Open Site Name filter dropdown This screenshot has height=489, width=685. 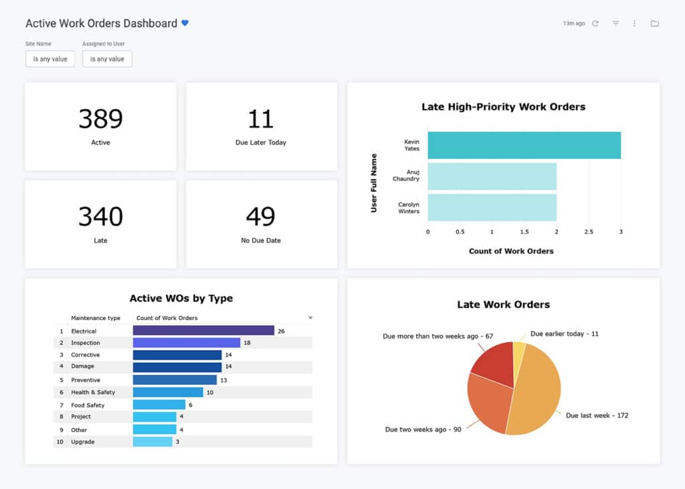50,59
